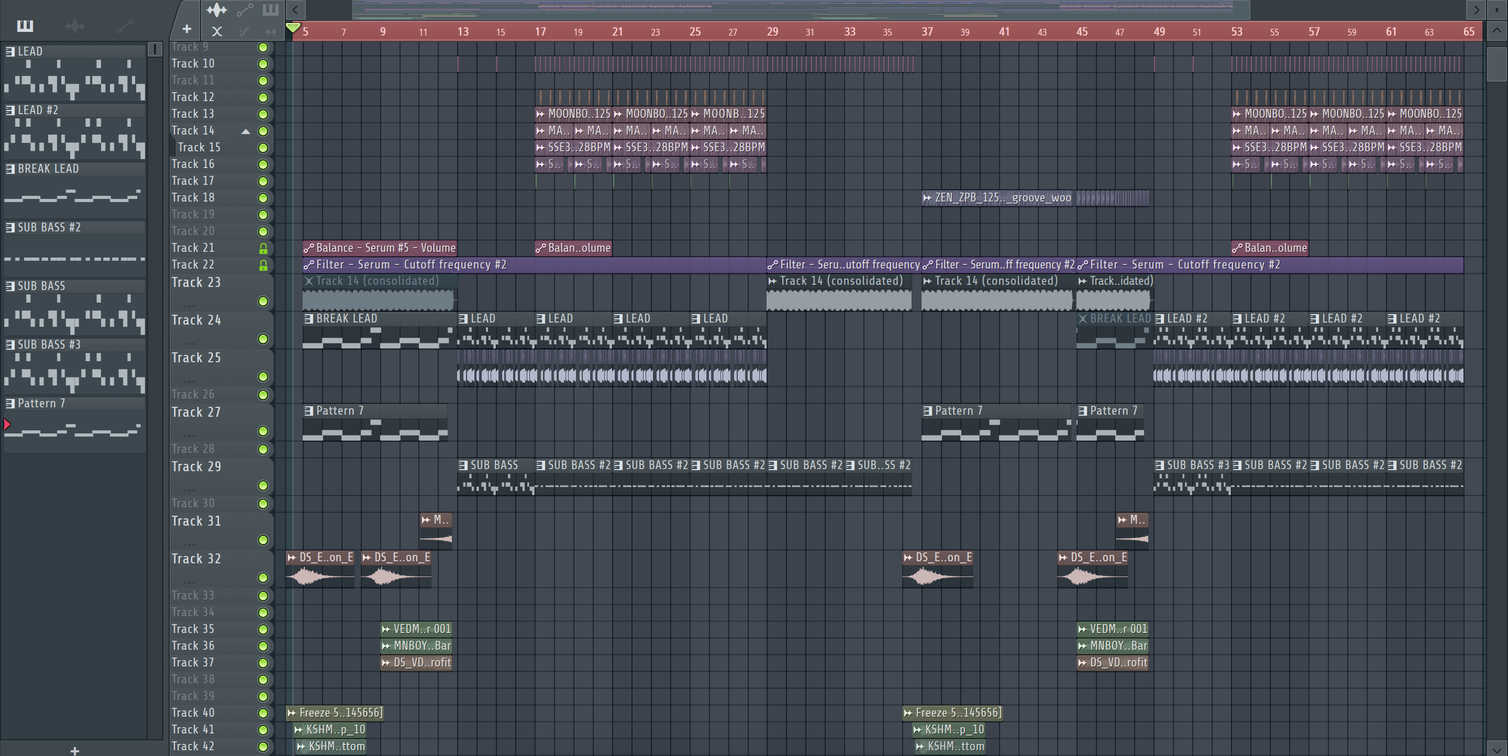This screenshot has width=1508, height=756.
Task: Click the X-shaped icon in the playlist toolbar
Action: click(x=217, y=31)
